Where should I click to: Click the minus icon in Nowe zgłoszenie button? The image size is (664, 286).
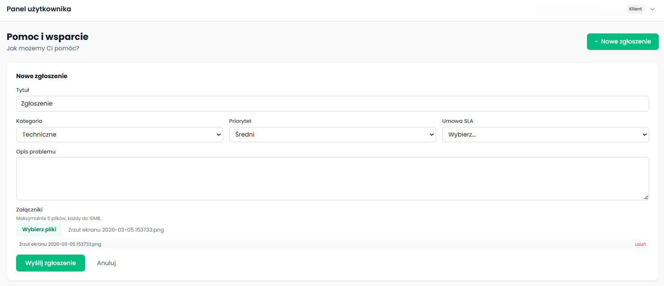(596, 41)
